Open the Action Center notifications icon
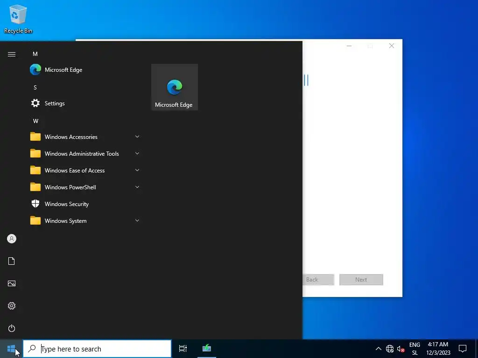478x358 pixels. point(463,349)
